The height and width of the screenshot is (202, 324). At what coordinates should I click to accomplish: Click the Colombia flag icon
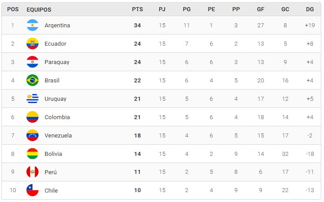(32, 117)
